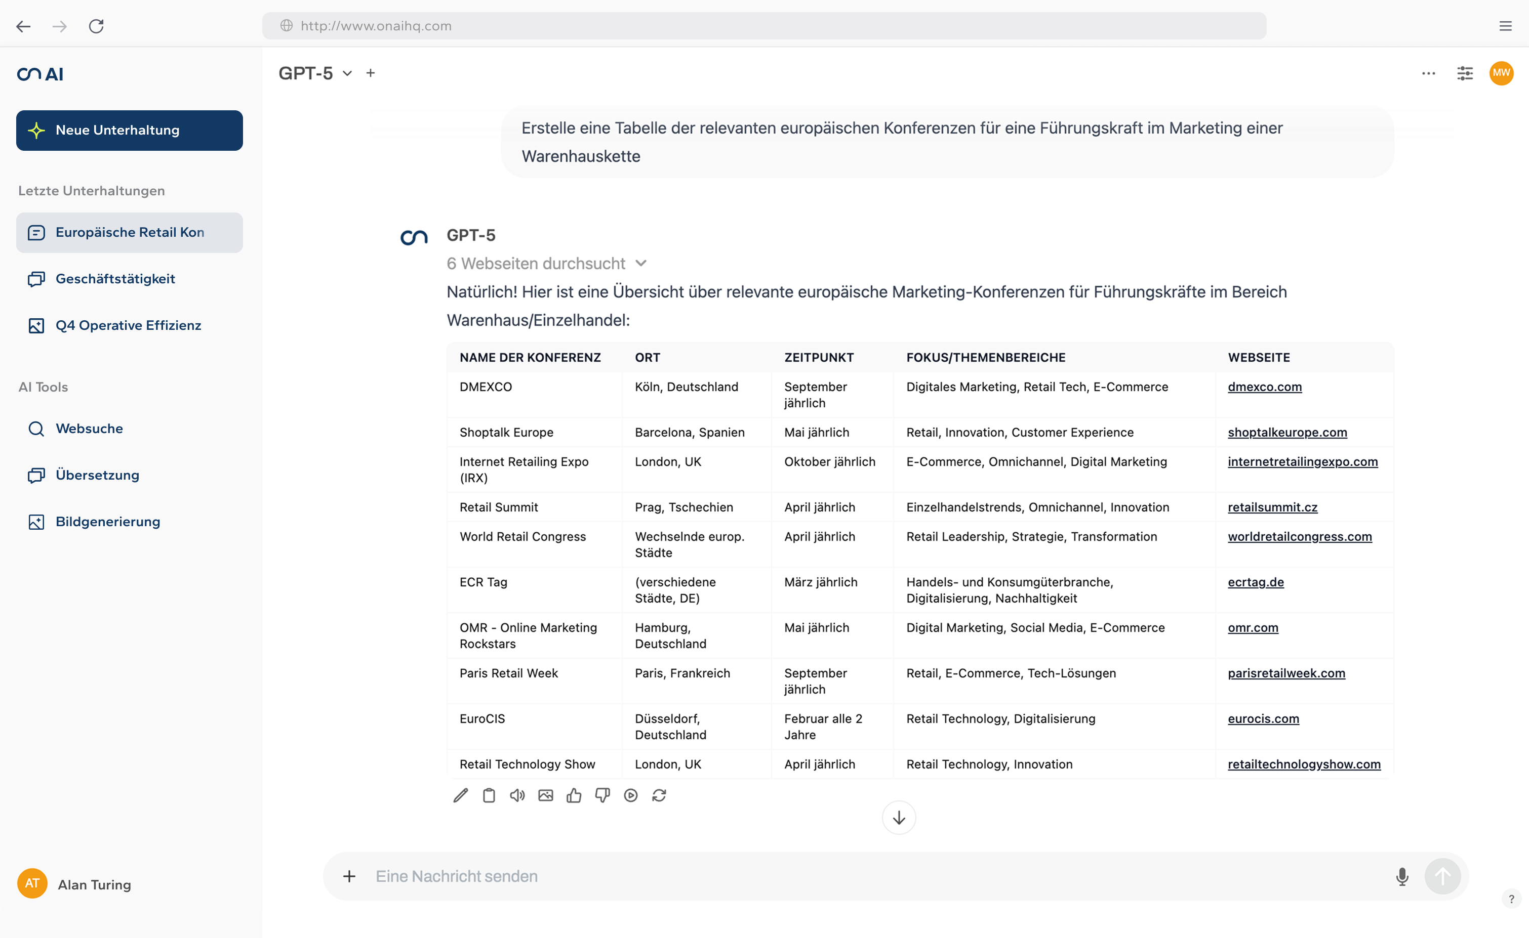Screen dimensions: 1529x938
Task: Click the edit pencil icon under the response
Action: [460, 795]
